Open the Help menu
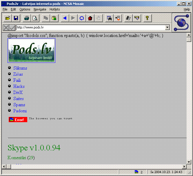Screen dimensions: 193x176 coord(187,9)
